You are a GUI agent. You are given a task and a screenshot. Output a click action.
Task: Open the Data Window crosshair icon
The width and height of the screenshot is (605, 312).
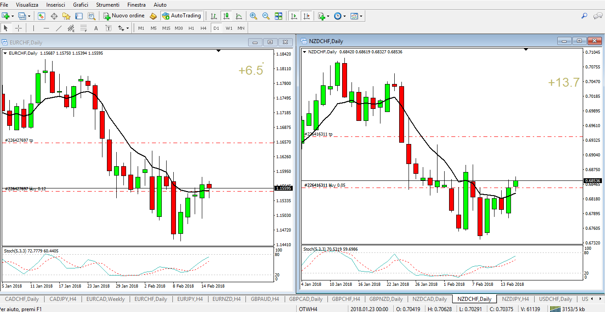[54, 16]
